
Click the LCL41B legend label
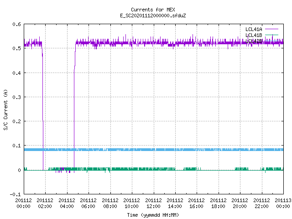pyautogui.click(x=254, y=35)
